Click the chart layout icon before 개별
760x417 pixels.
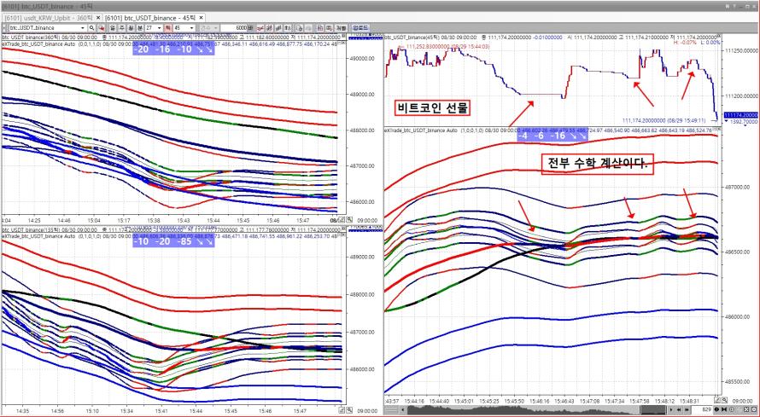[320, 27]
